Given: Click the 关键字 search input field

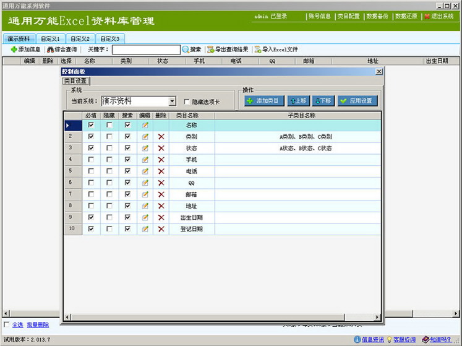Looking at the screenshot, I should (146, 50).
